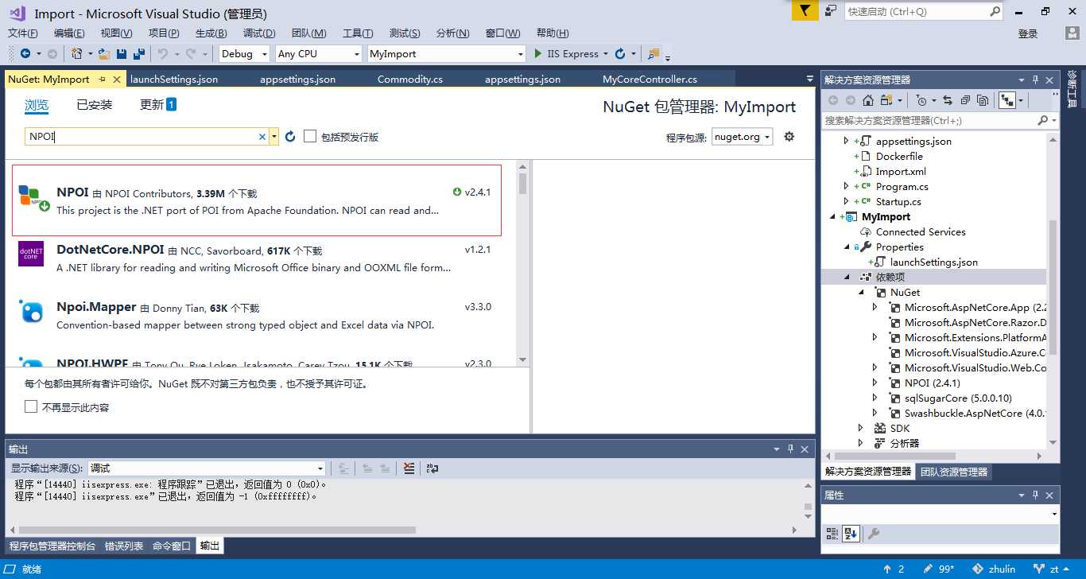The width and height of the screenshot is (1086, 579).
Task: Switch to the 错误列表 bottom tab
Action: 124,546
